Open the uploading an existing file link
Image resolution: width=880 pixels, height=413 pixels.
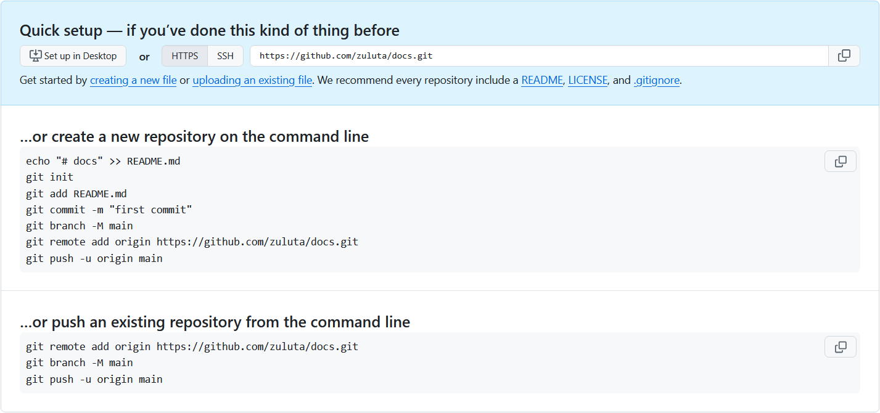point(252,80)
